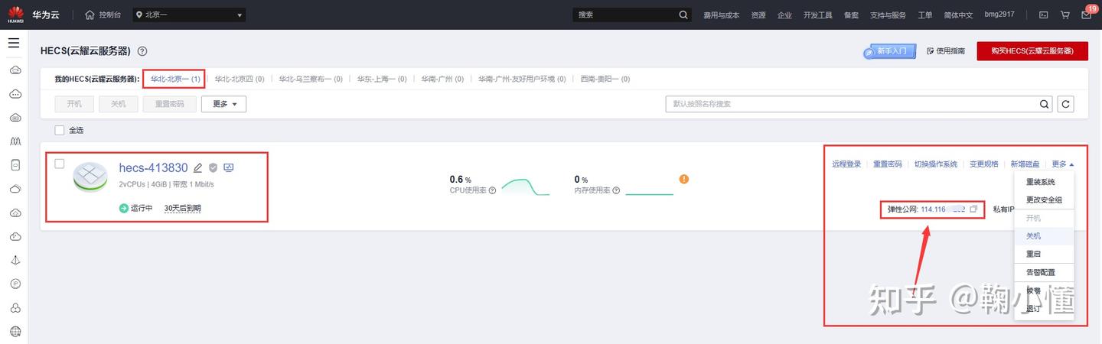This screenshot has height=344, width=1102.
Task: Click the Huawei logo
Action: click(x=15, y=15)
